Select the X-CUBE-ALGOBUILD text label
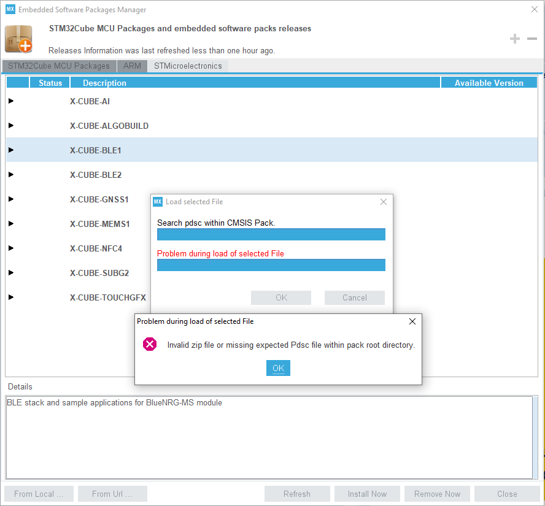Screen dimensions: 545x506 click(x=109, y=126)
